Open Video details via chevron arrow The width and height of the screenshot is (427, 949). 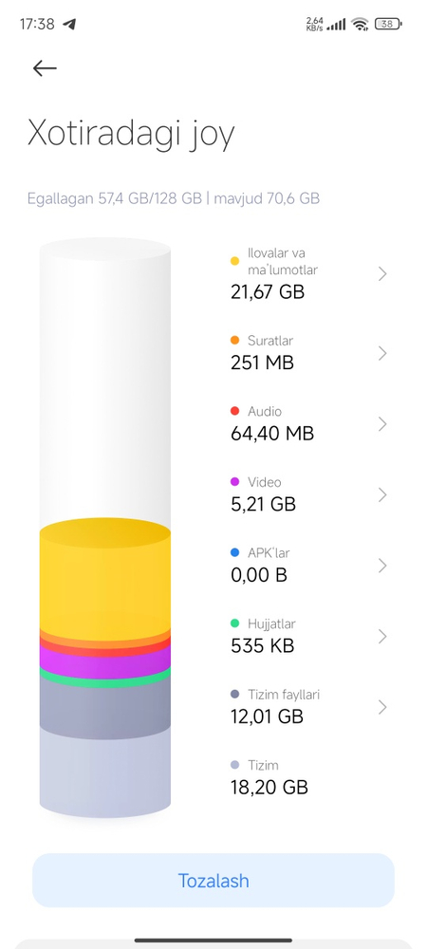382,495
